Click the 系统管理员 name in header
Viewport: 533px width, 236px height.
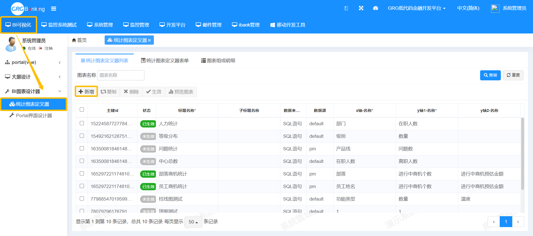(x=514, y=8)
